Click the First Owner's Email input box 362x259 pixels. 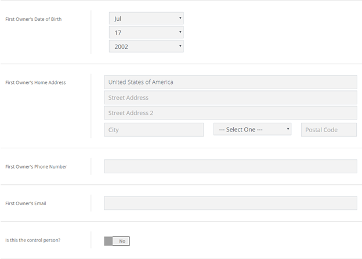(230, 203)
